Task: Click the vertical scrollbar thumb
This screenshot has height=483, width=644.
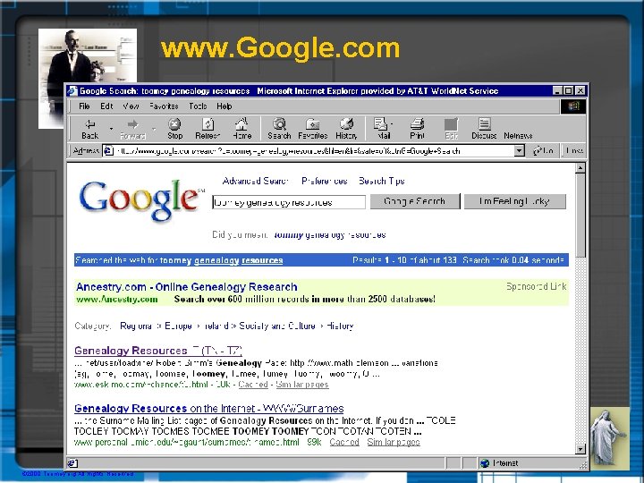Action: click(580, 216)
